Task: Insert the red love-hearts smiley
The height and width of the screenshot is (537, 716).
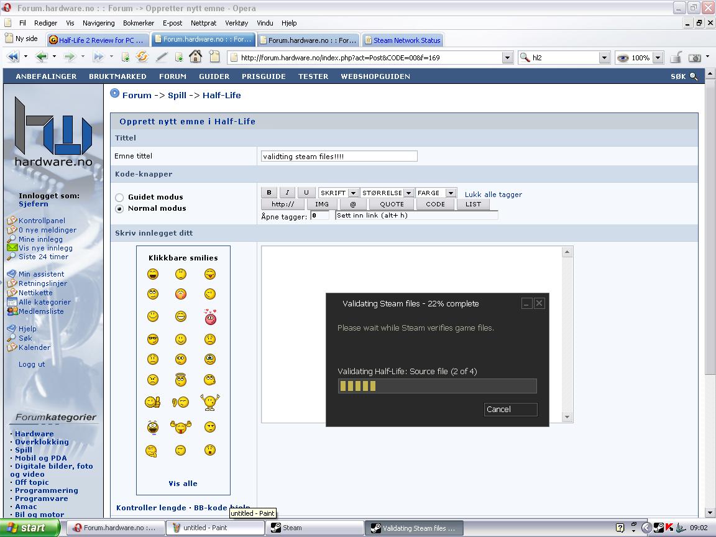Action: pyautogui.click(x=210, y=317)
